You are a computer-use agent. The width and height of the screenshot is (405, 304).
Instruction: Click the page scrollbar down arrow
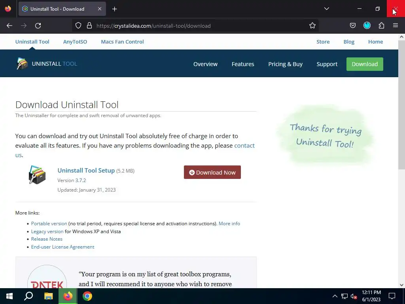pos(401,285)
